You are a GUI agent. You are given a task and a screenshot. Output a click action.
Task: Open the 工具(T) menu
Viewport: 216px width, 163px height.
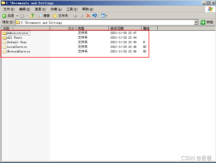pyautogui.click(x=72, y=9)
